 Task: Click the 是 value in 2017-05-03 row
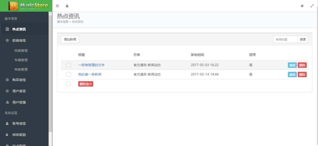pos(251,65)
